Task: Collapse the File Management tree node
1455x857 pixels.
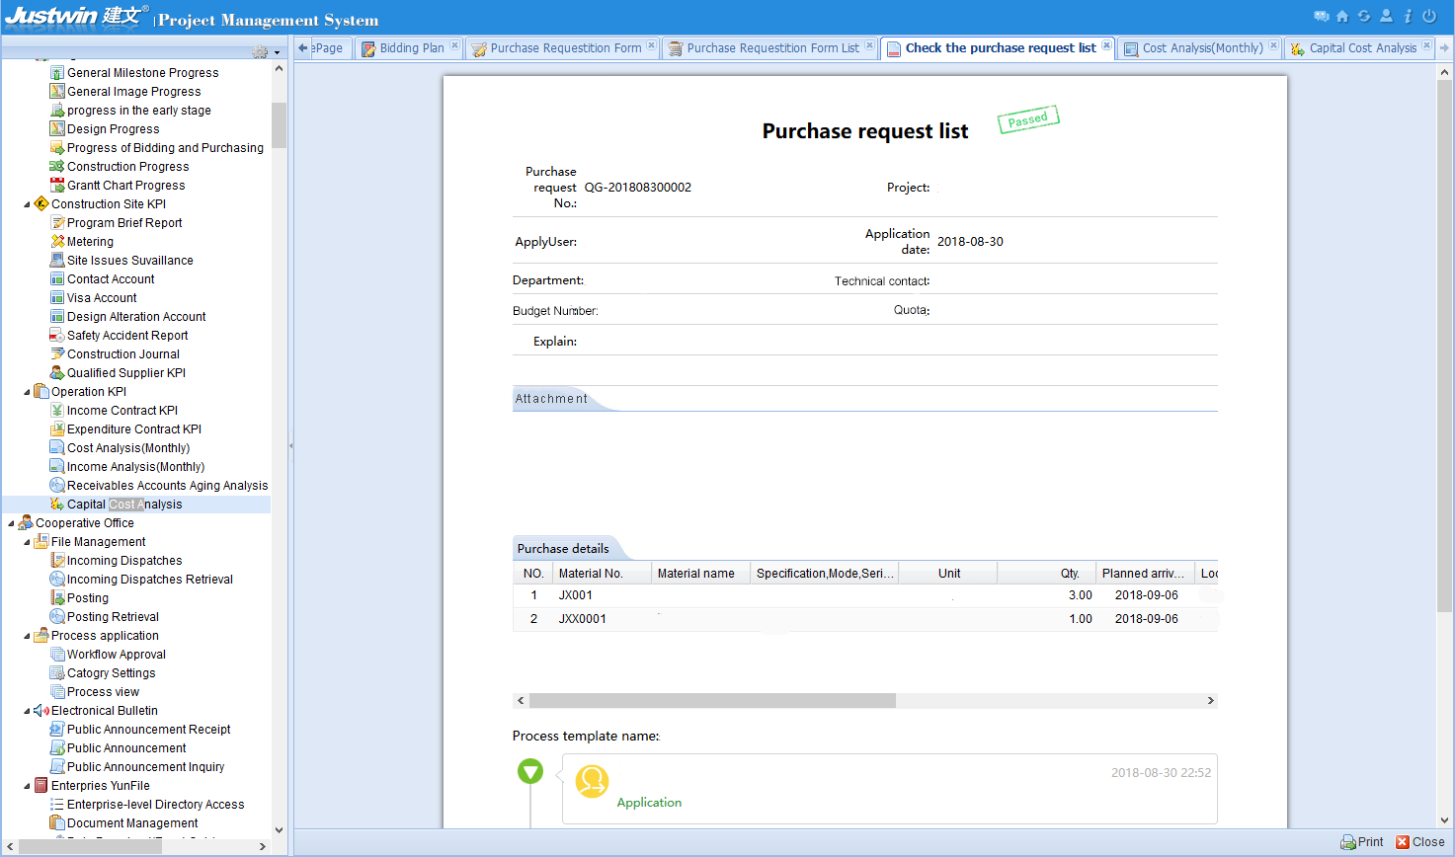Action: click(x=27, y=542)
